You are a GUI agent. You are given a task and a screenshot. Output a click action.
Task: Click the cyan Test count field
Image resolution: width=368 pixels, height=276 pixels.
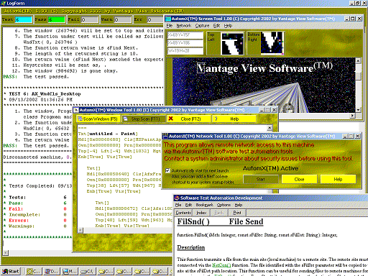pos(24,19)
